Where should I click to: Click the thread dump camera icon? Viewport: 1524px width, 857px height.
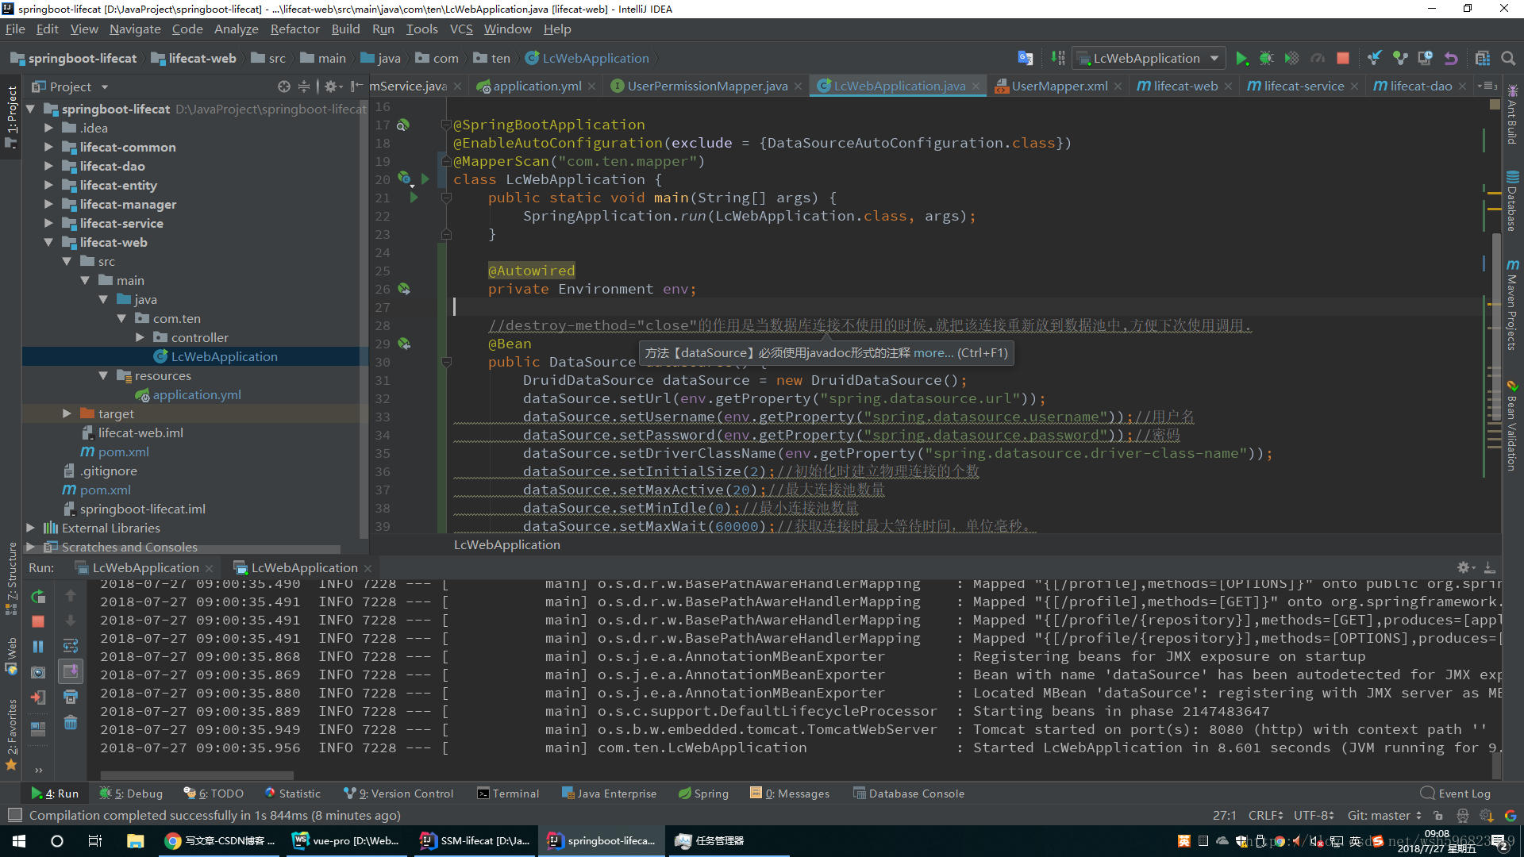[x=38, y=673]
